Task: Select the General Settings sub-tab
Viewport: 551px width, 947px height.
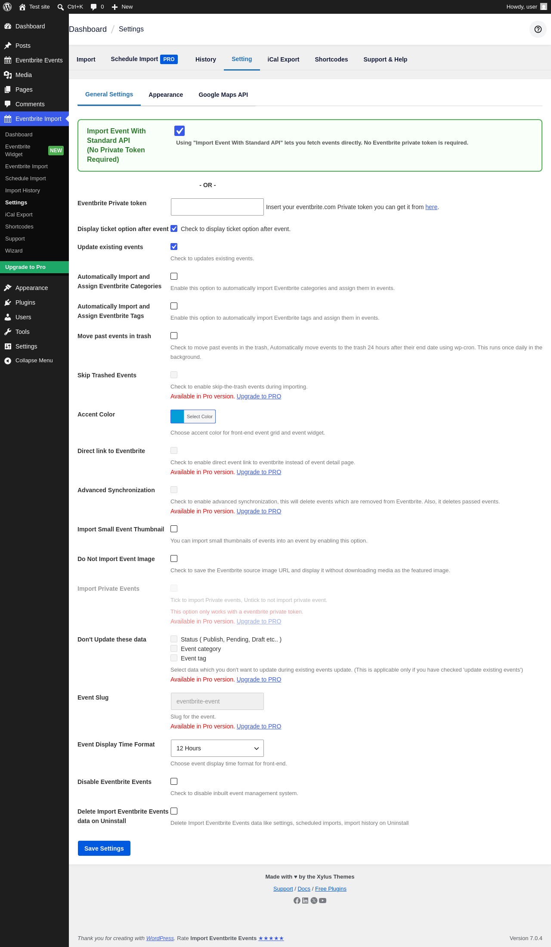Action: 109,94
